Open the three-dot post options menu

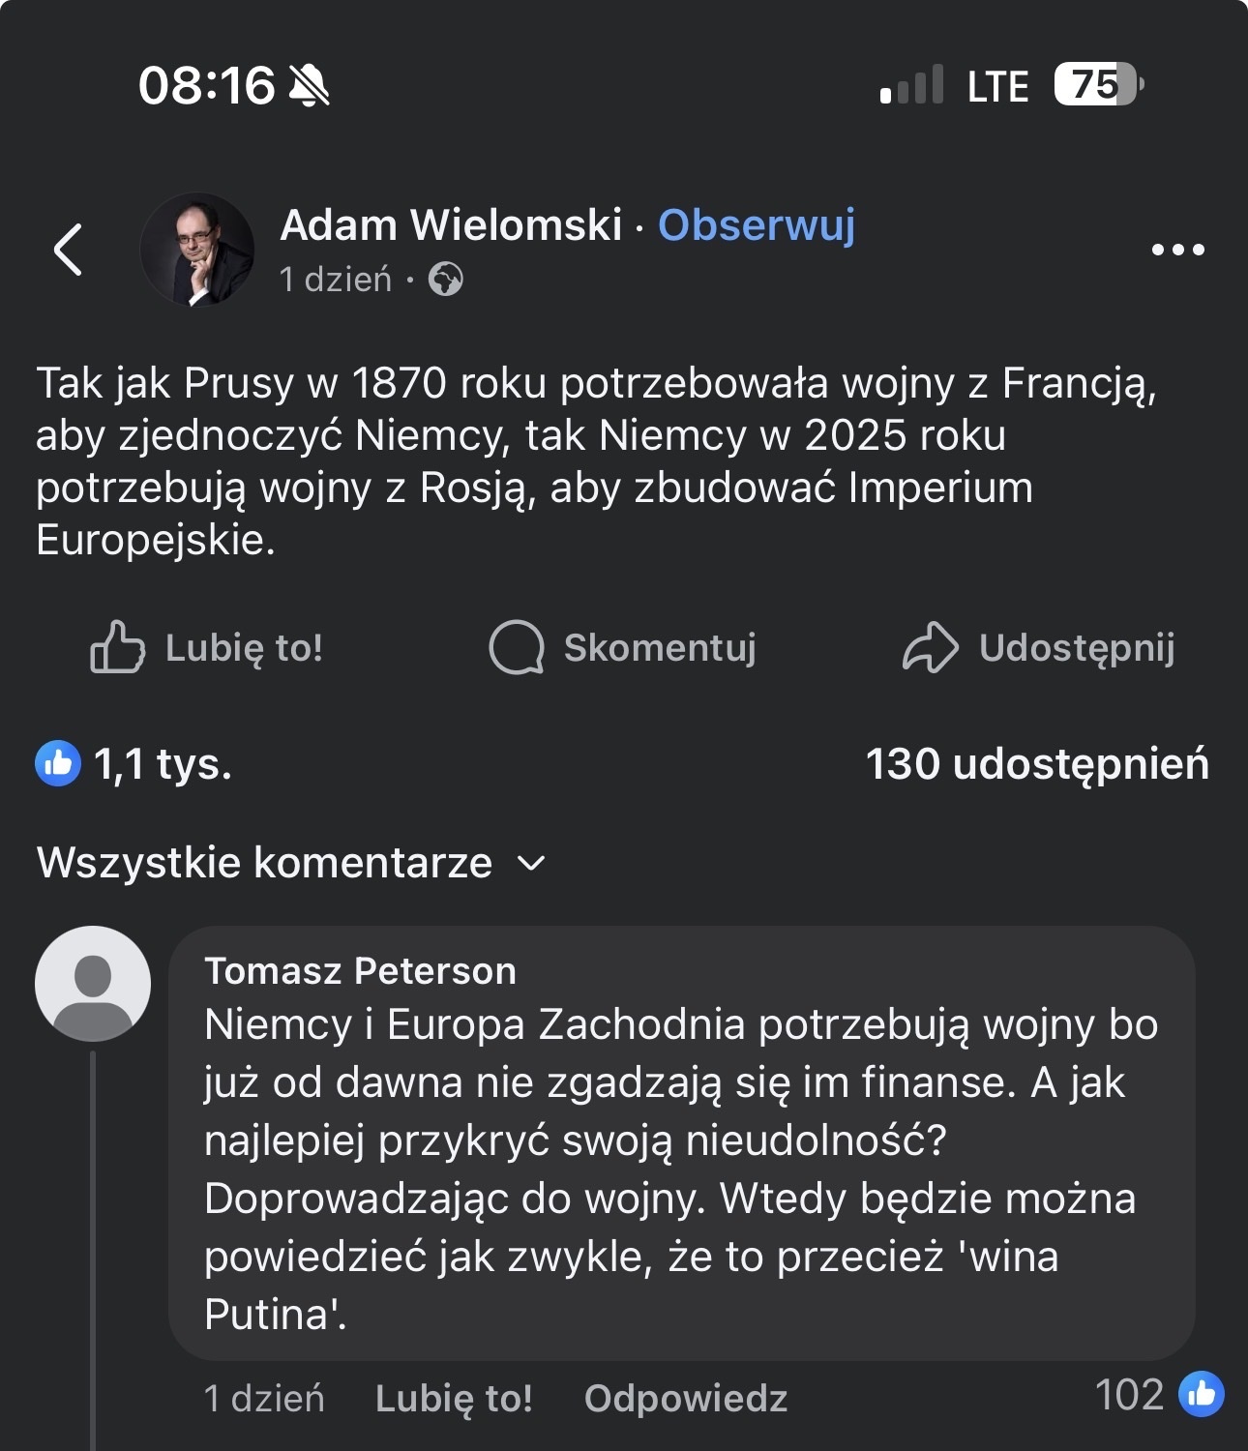pos(1177,250)
